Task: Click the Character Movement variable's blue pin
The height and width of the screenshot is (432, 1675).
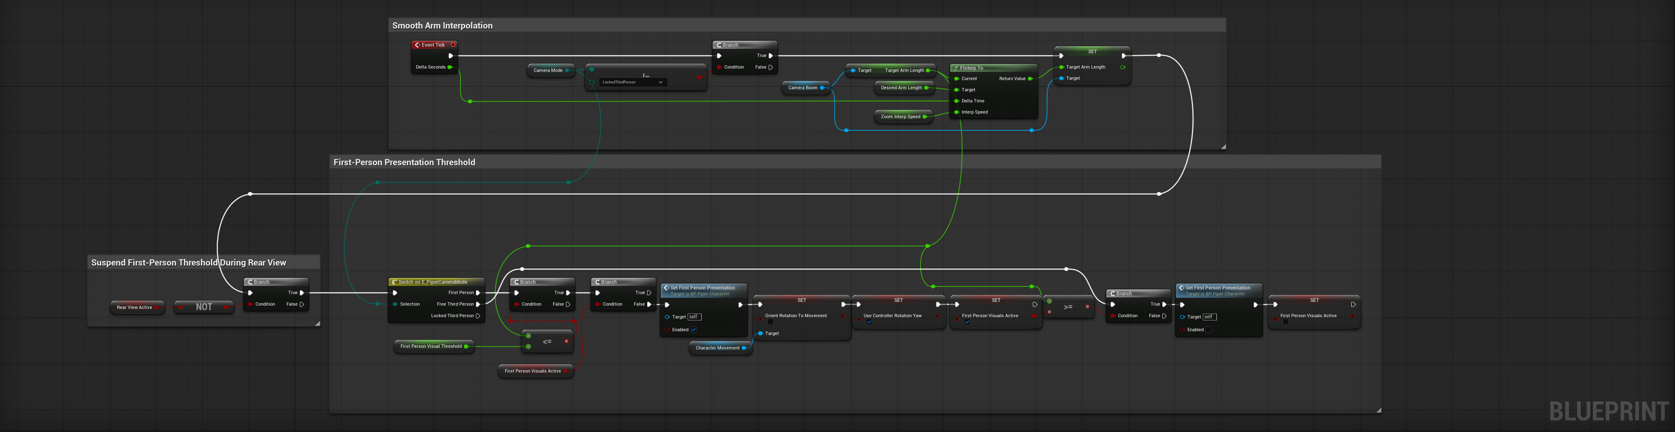Action: [x=744, y=348]
